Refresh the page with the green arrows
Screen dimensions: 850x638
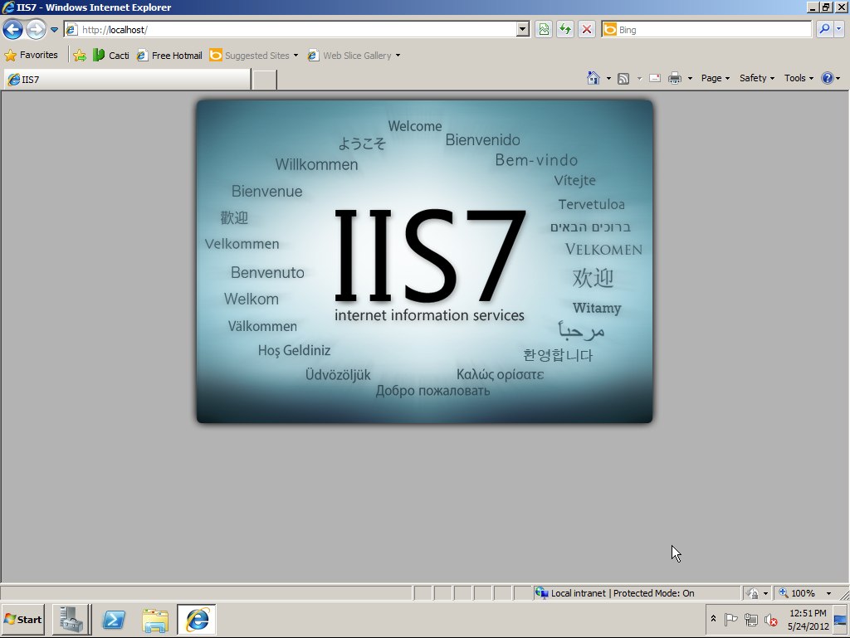tap(564, 29)
